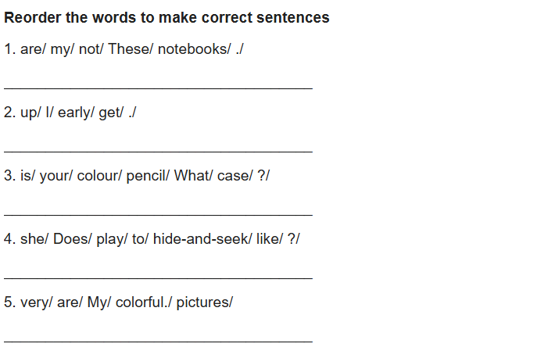Click the word 'like' in question 4
The height and width of the screenshot is (347, 548).
point(267,239)
